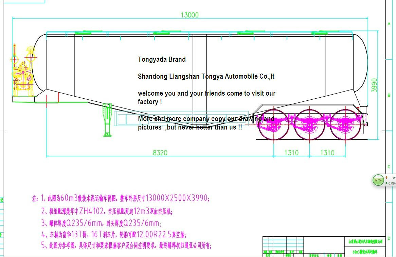Select note 3 mentioning Q235/6mm thickness

tap(101, 223)
